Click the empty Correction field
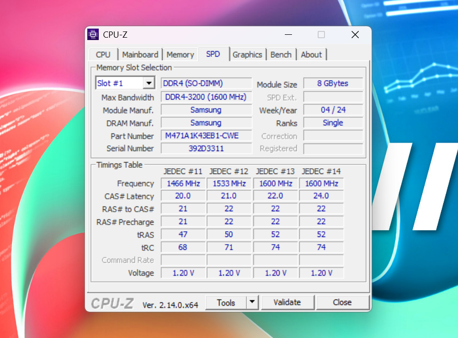Image resolution: width=458 pixels, height=338 pixels. click(x=333, y=135)
